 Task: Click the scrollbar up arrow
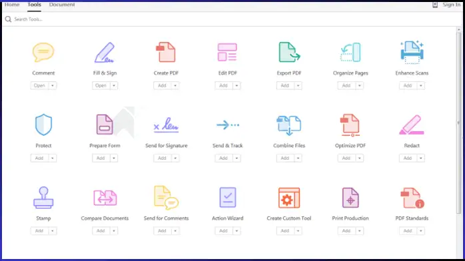pyautogui.click(x=459, y=29)
